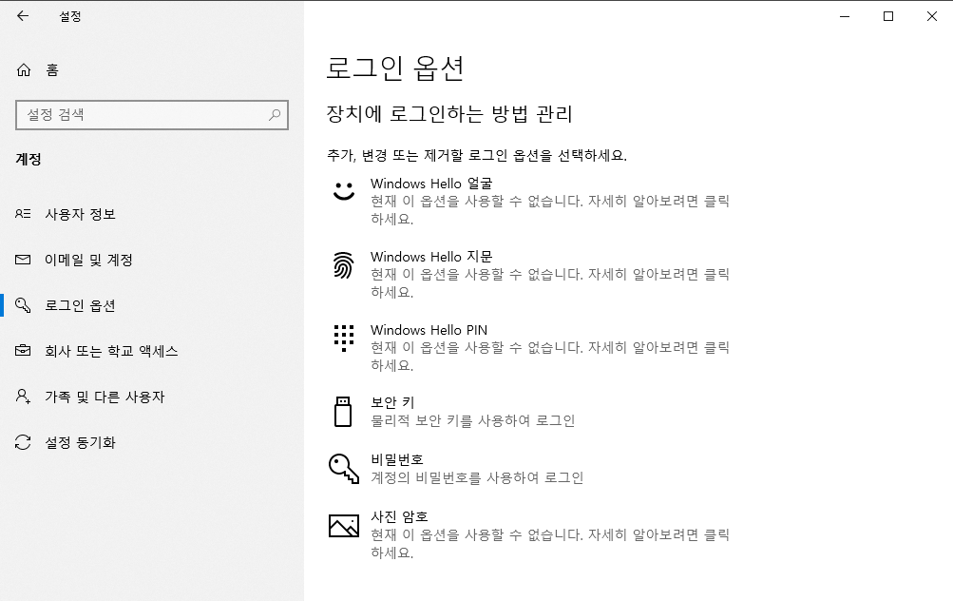Click the sync arrows icon for 설정 동기화

tap(23, 442)
